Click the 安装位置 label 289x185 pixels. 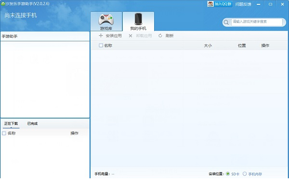[x=216, y=174]
